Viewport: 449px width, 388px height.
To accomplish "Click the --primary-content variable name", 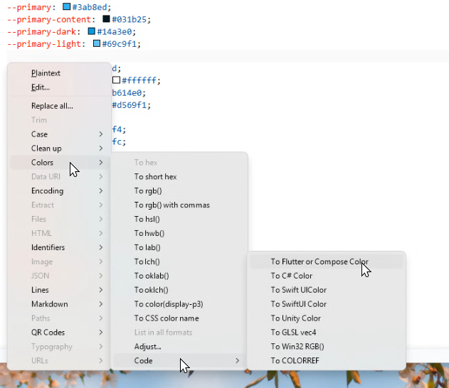I will point(49,19).
